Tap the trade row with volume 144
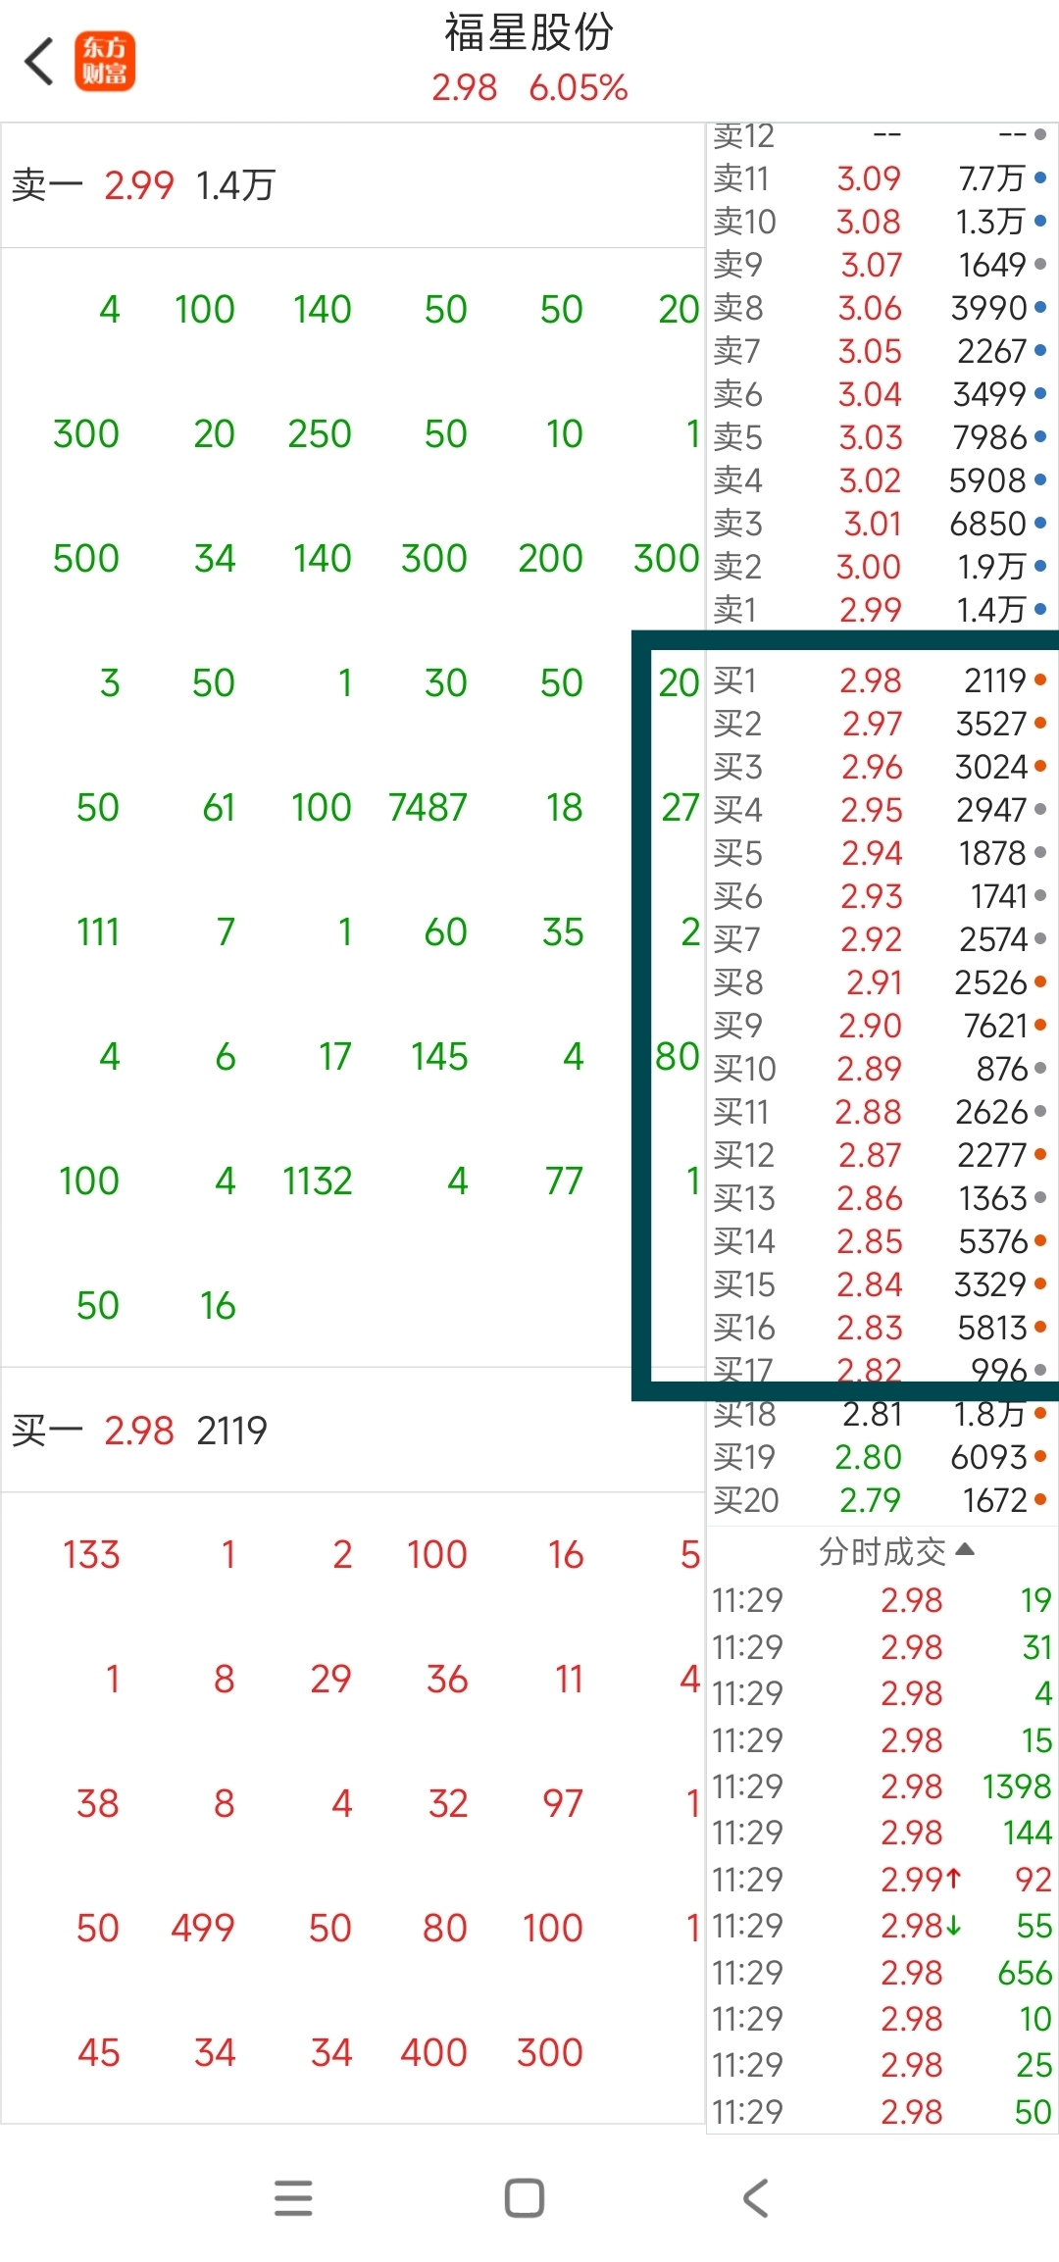 (882, 1833)
